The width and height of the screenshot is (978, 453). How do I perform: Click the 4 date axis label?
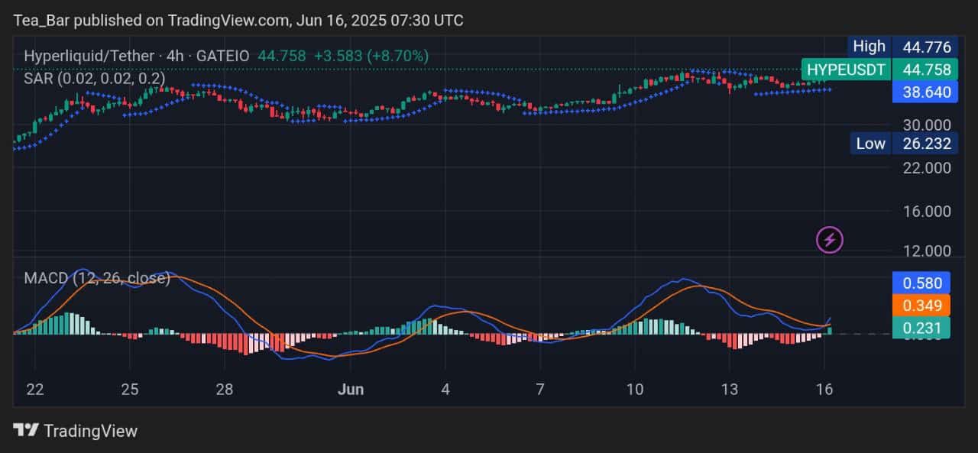click(x=445, y=389)
